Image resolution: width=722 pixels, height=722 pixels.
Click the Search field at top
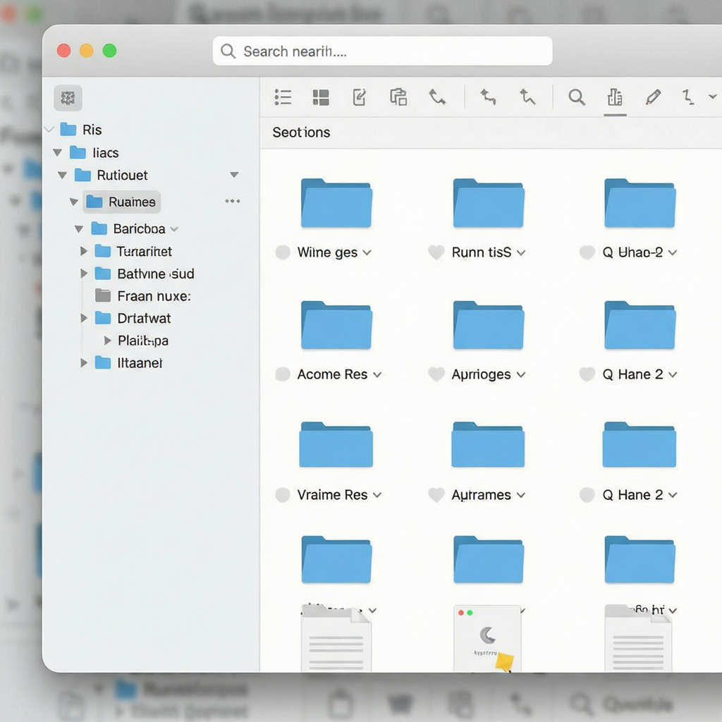click(x=382, y=51)
